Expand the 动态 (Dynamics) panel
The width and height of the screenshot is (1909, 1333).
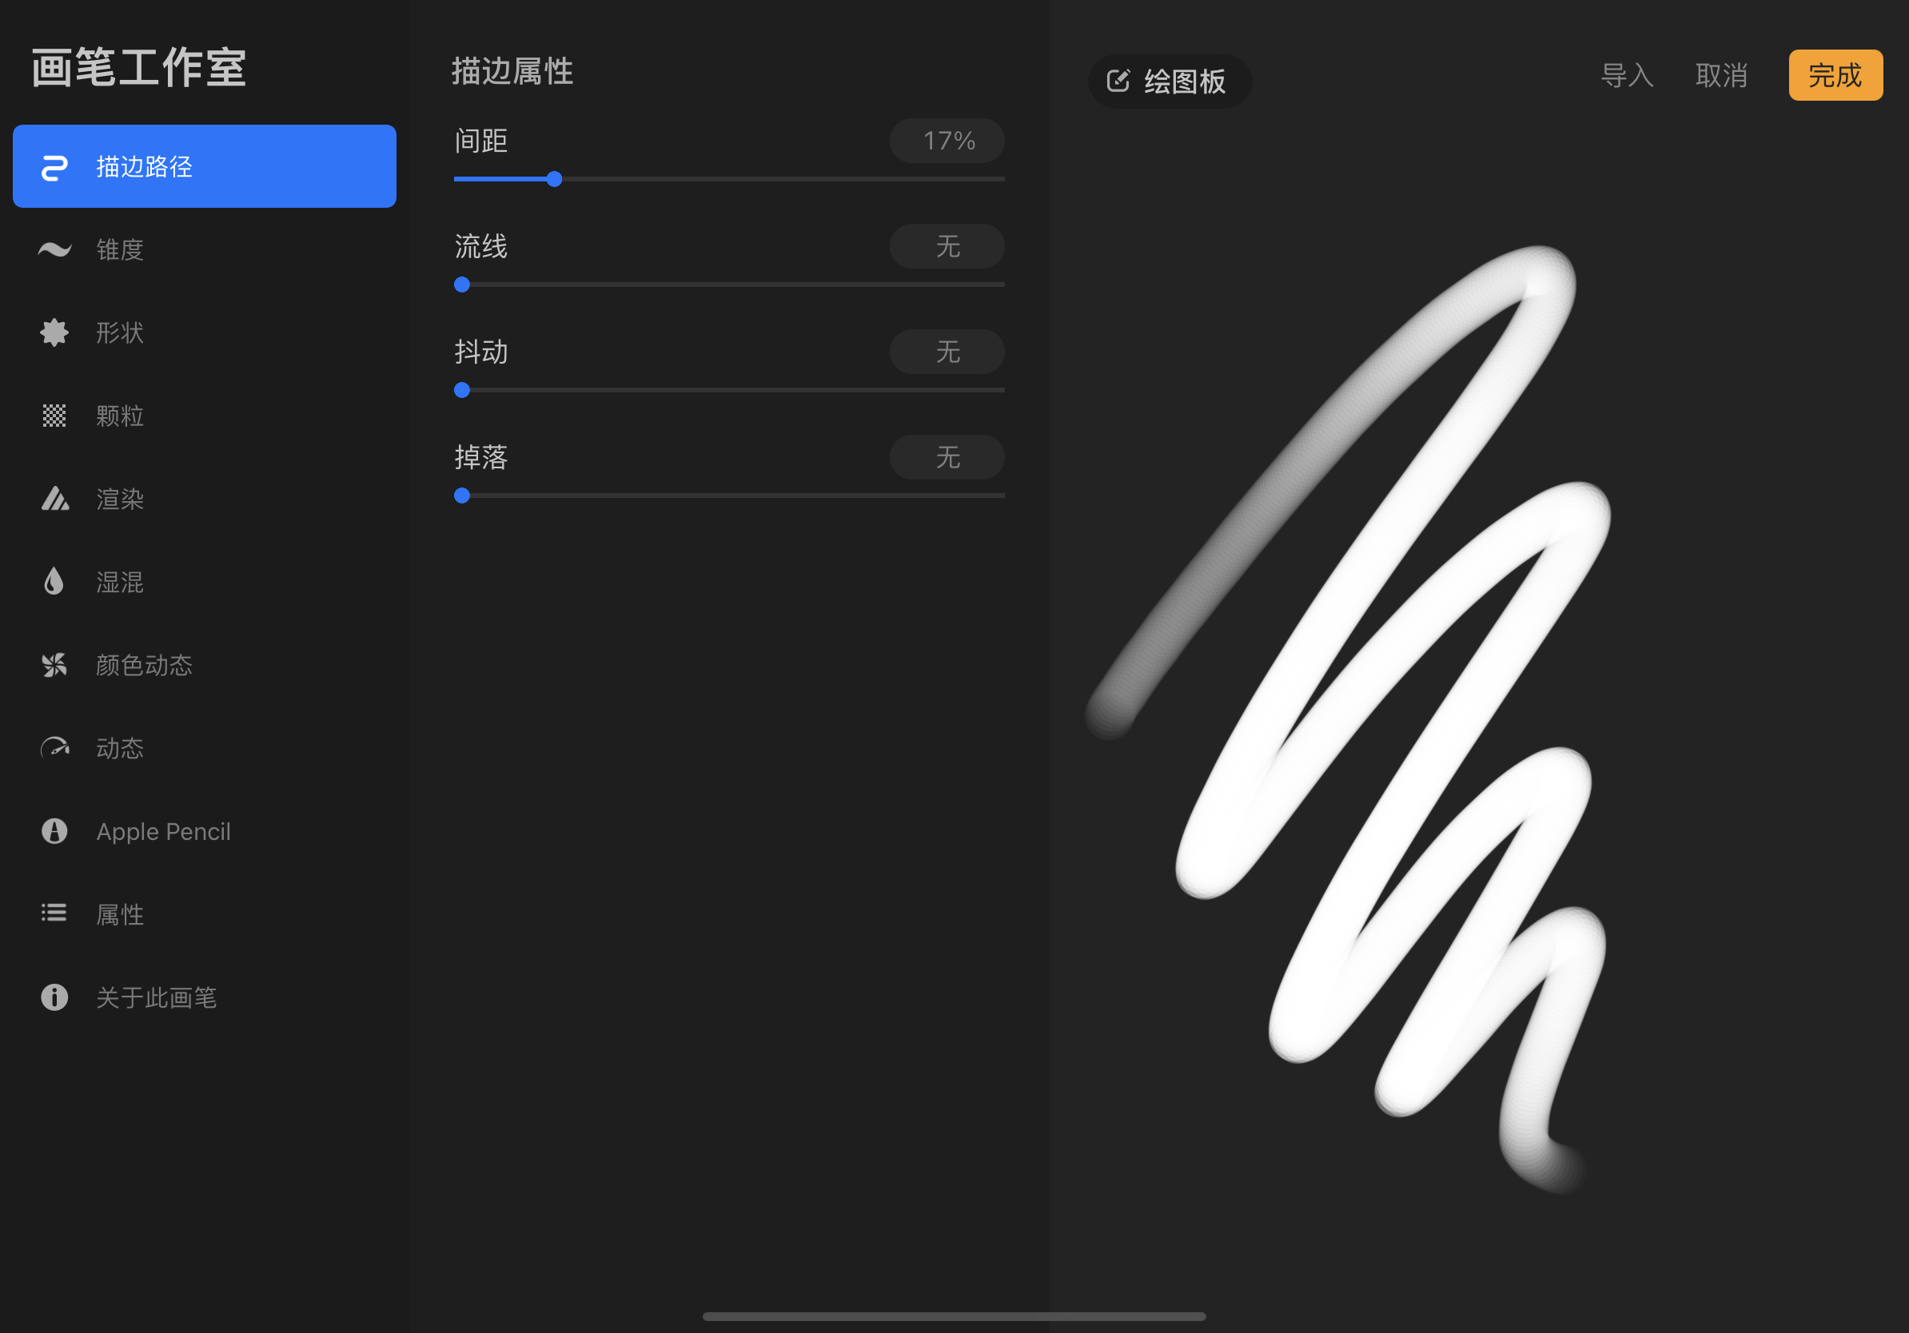[119, 747]
